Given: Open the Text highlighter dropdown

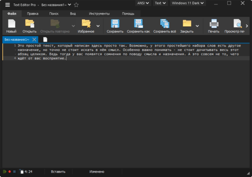Looking at the screenshot, I should [x=160, y=3].
